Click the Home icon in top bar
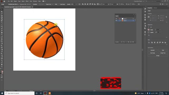 click(4, 1)
